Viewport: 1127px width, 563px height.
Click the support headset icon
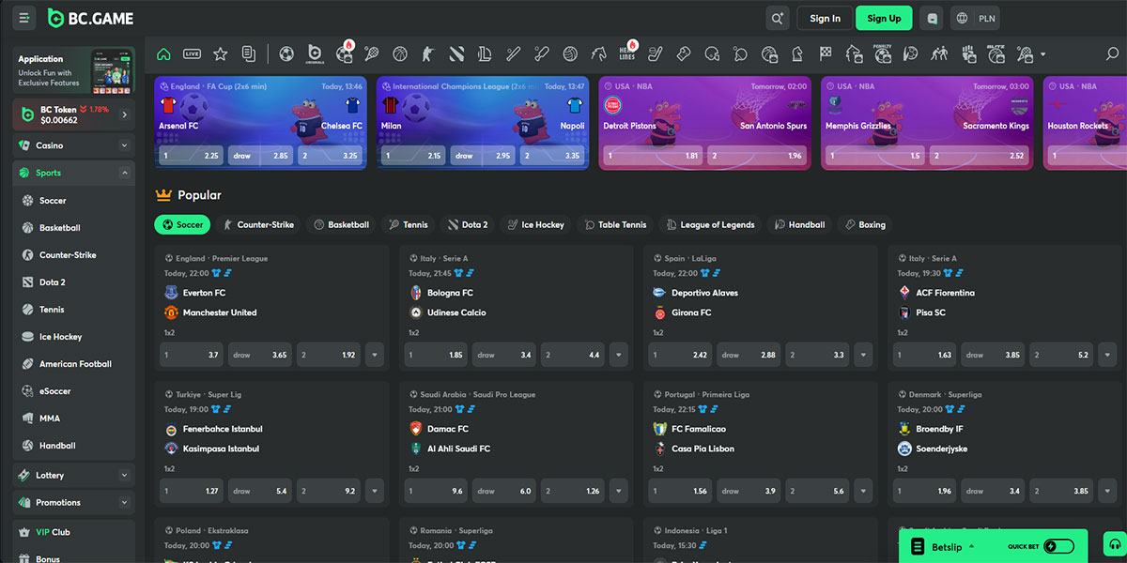coord(1112,545)
